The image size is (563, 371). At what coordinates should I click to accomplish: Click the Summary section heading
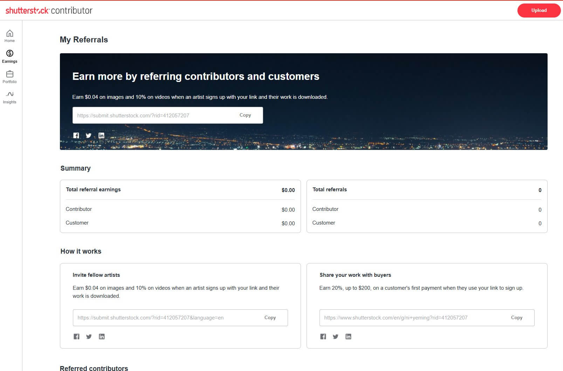75,168
